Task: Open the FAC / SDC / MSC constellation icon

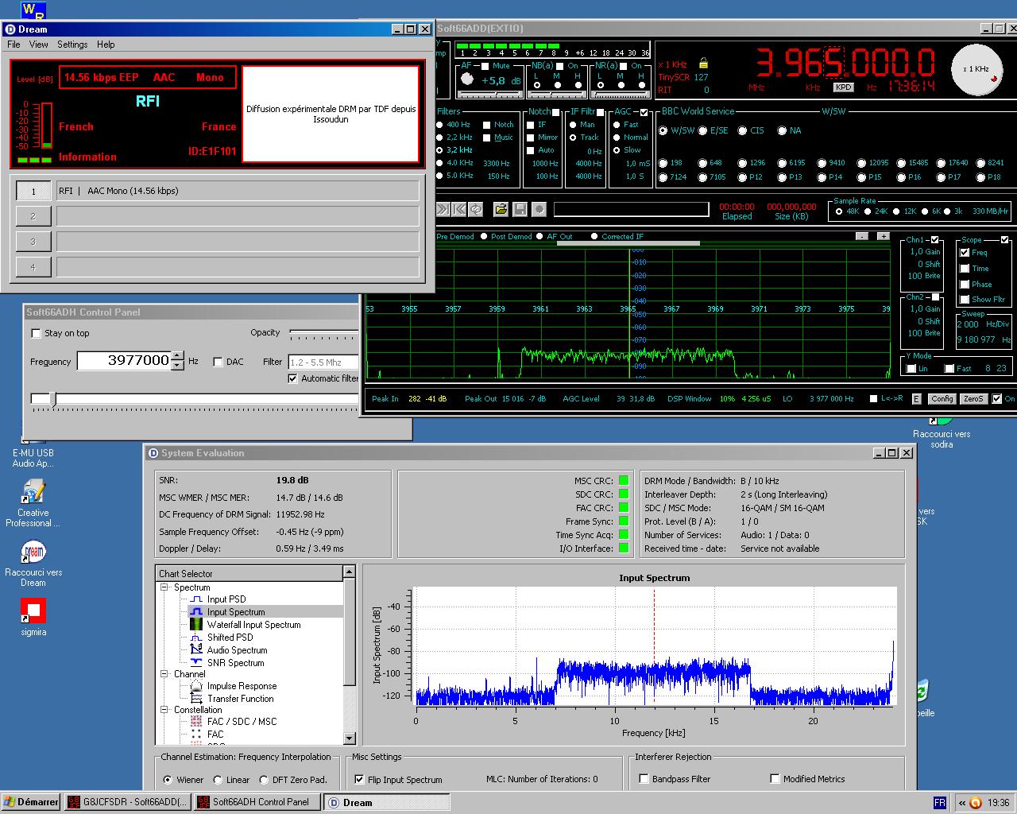Action: (x=196, y=722)
